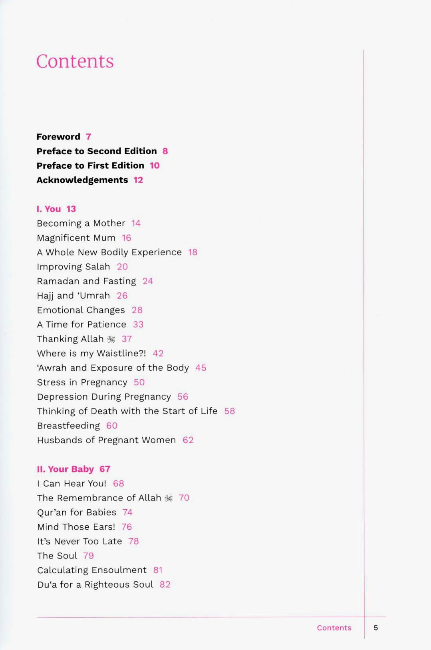Viewport: 431px width, 650px height.
Task: Click the Contents page heading
Action: tap(75, 61)
